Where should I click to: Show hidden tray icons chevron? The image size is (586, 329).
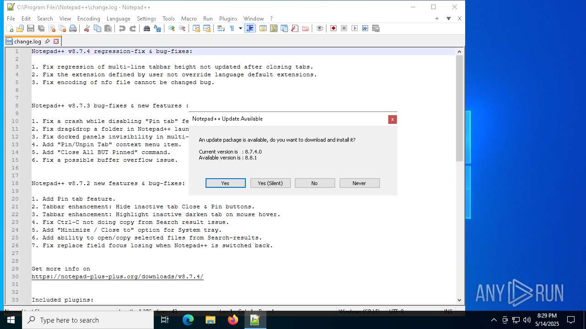point(494,320)
